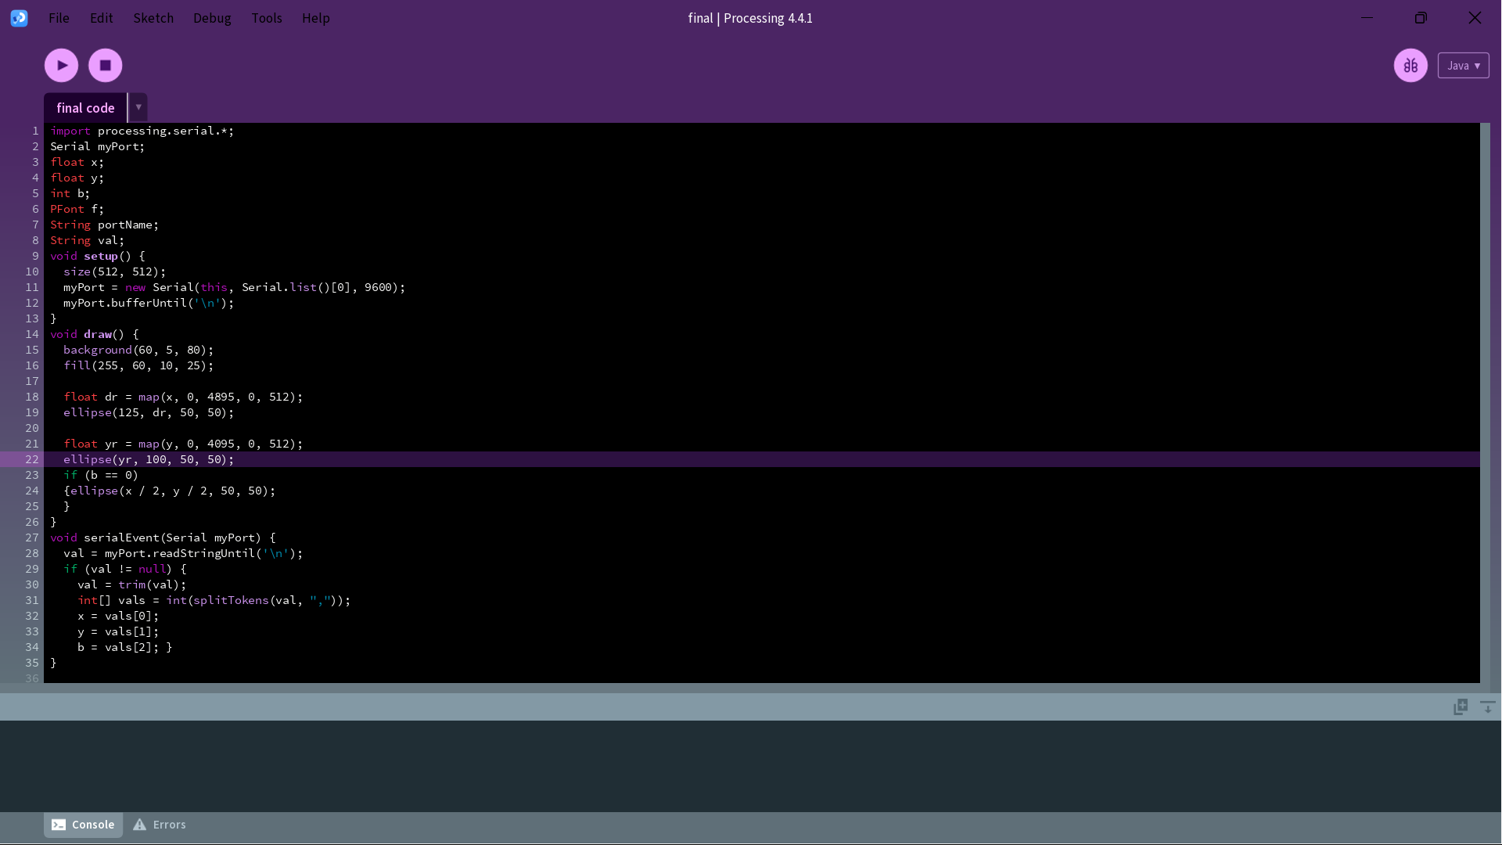Click the Processing app logo icon
The height and width of the screenshot is (845, 1502).
[x=19, y=18]
